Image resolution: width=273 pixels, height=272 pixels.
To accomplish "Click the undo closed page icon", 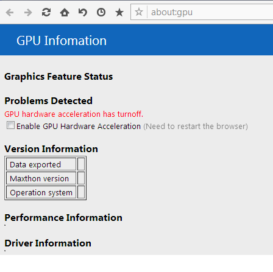I will [x=83, y=13].
